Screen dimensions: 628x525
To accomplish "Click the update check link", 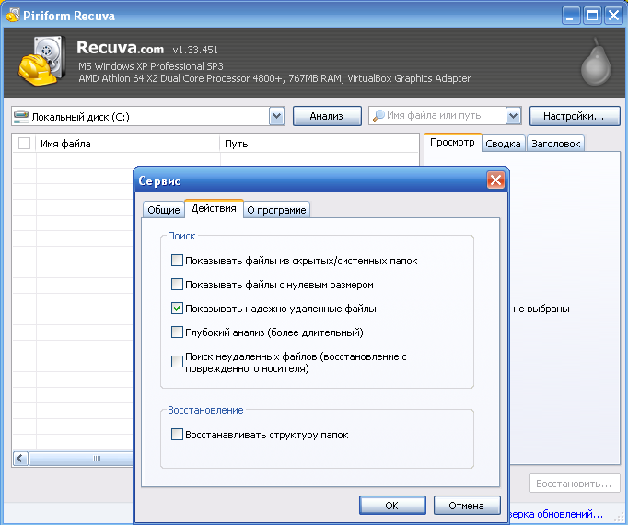I will click(x=556, y=514).
